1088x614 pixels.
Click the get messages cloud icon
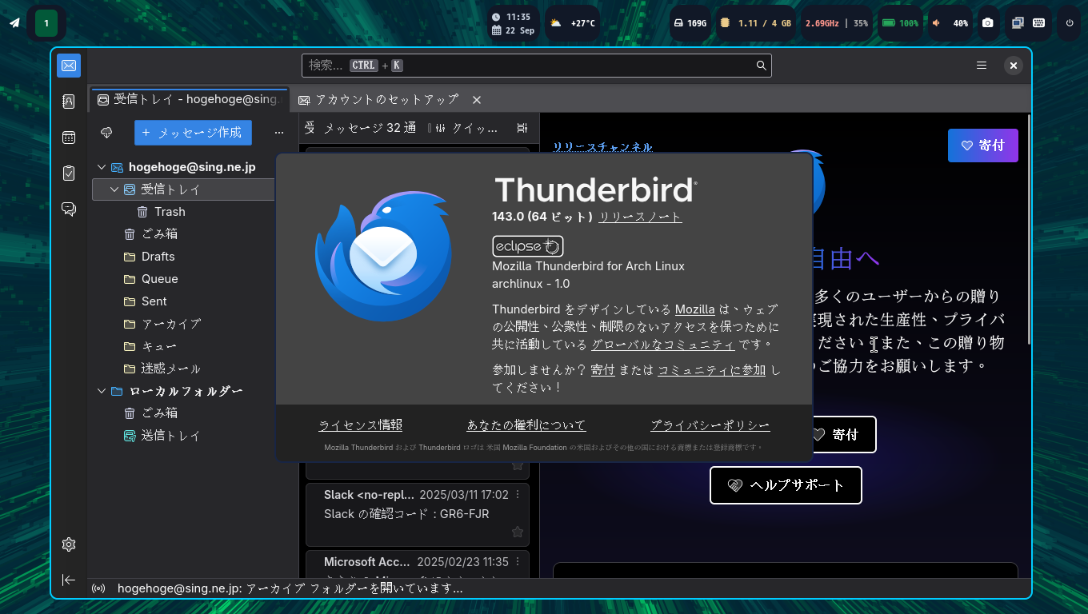point(106,133)
